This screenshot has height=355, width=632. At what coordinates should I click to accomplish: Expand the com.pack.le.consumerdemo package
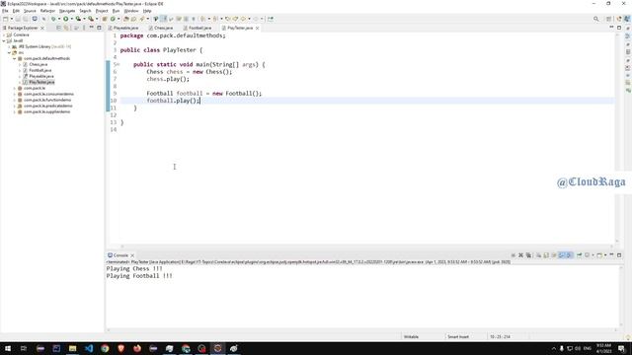pyautogui.click(x=15, y=95)
